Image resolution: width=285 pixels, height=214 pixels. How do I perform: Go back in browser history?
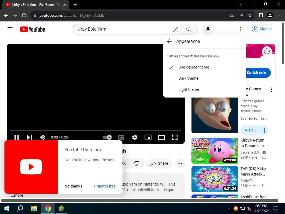coord(6,16)
